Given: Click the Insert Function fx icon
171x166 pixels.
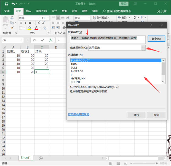Looking at the screenshot, I should point(50,40).
